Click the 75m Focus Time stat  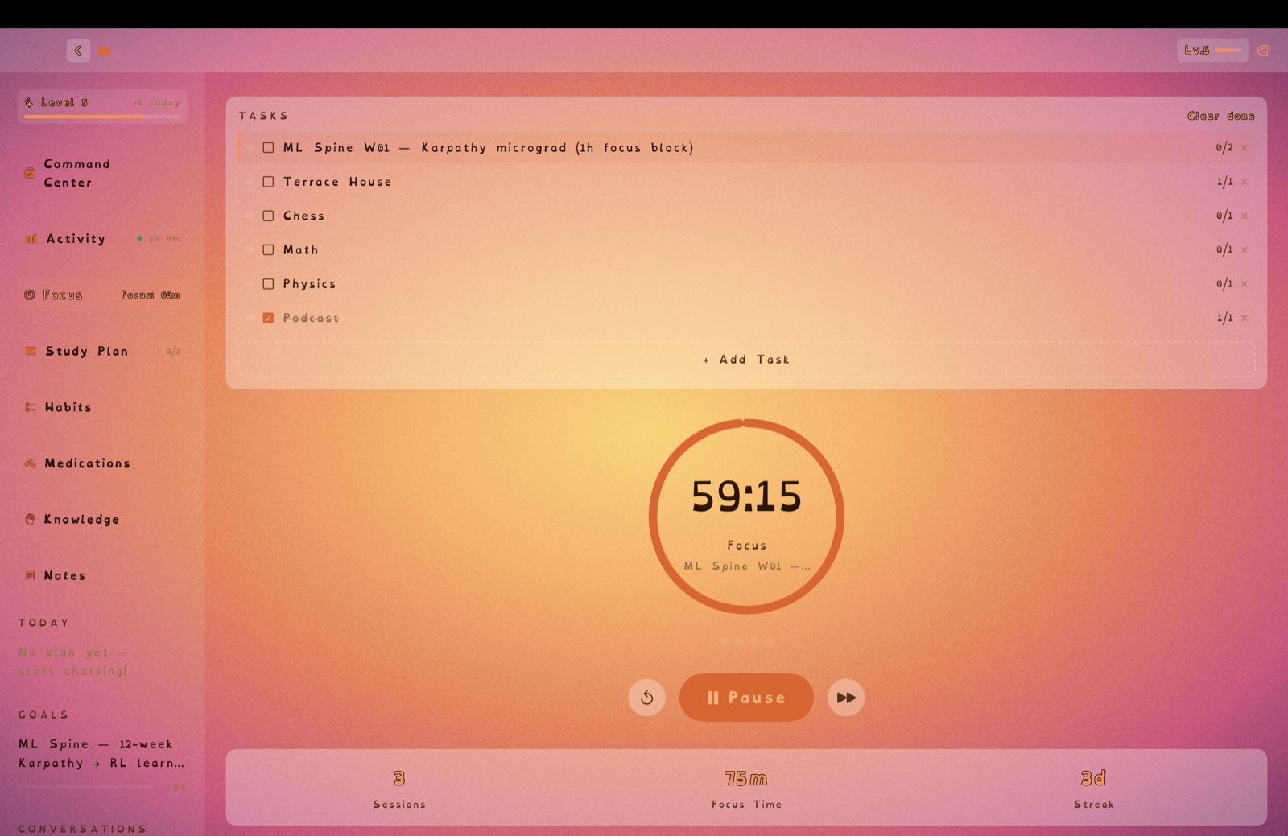746,788
